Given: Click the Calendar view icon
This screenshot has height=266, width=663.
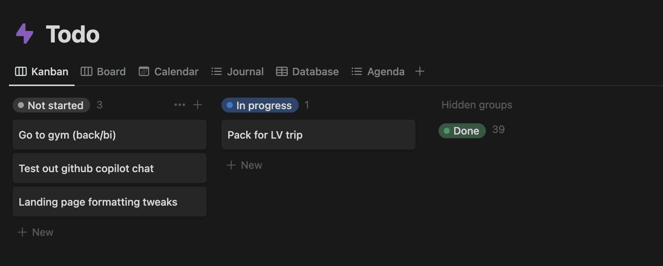Looking at the screenshot, I should 144,71.
